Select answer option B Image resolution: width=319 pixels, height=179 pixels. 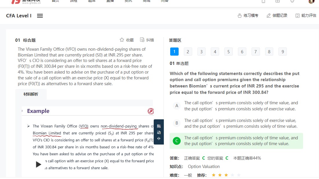236,123
